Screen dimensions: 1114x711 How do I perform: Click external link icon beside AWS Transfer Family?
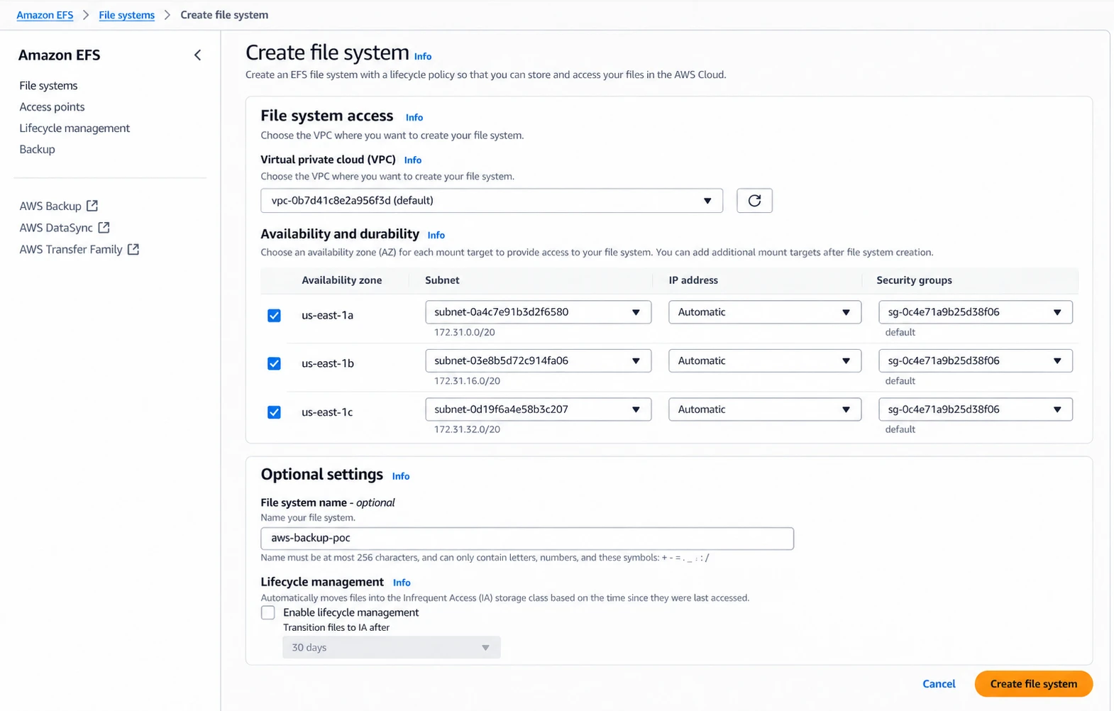point(133,249)
